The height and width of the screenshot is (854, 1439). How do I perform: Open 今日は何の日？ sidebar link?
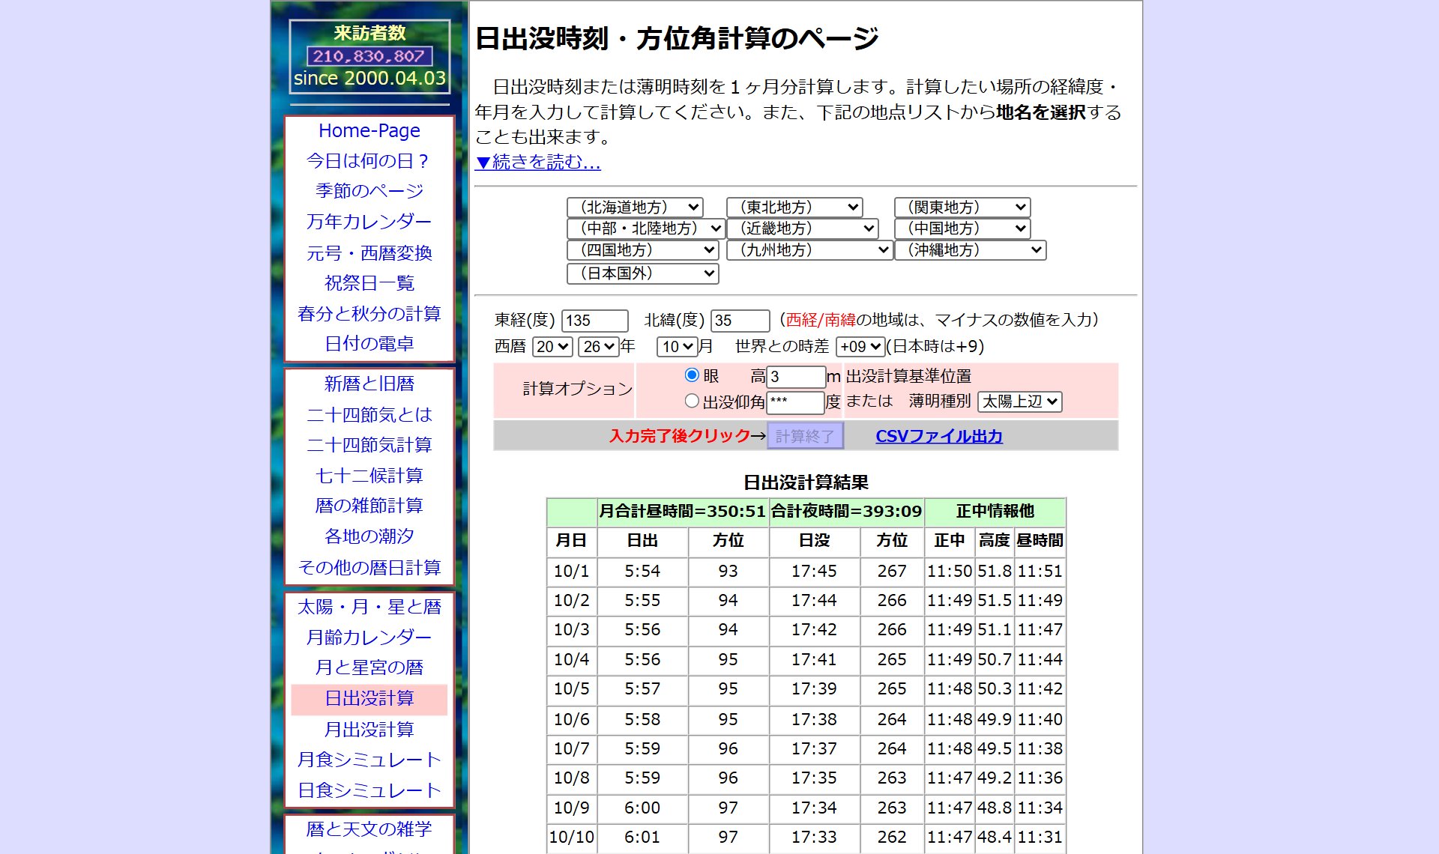(369, 161)
